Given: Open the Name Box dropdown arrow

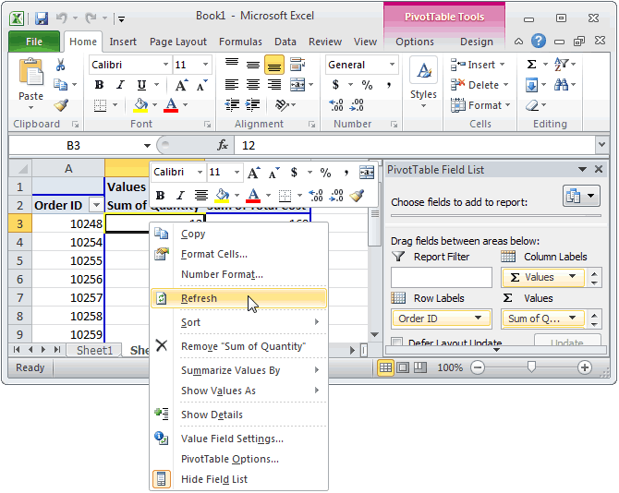Looking at the screenshot, I should click(x=147, y=146).
